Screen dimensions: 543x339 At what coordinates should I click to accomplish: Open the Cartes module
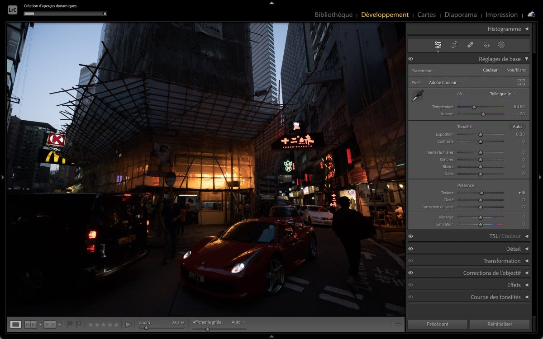coord(426,14)
